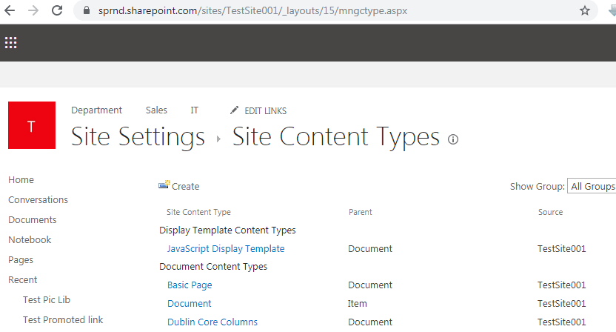Open the Show Group All Groups dropdown
616x332 pixels.
click(592, 186)
